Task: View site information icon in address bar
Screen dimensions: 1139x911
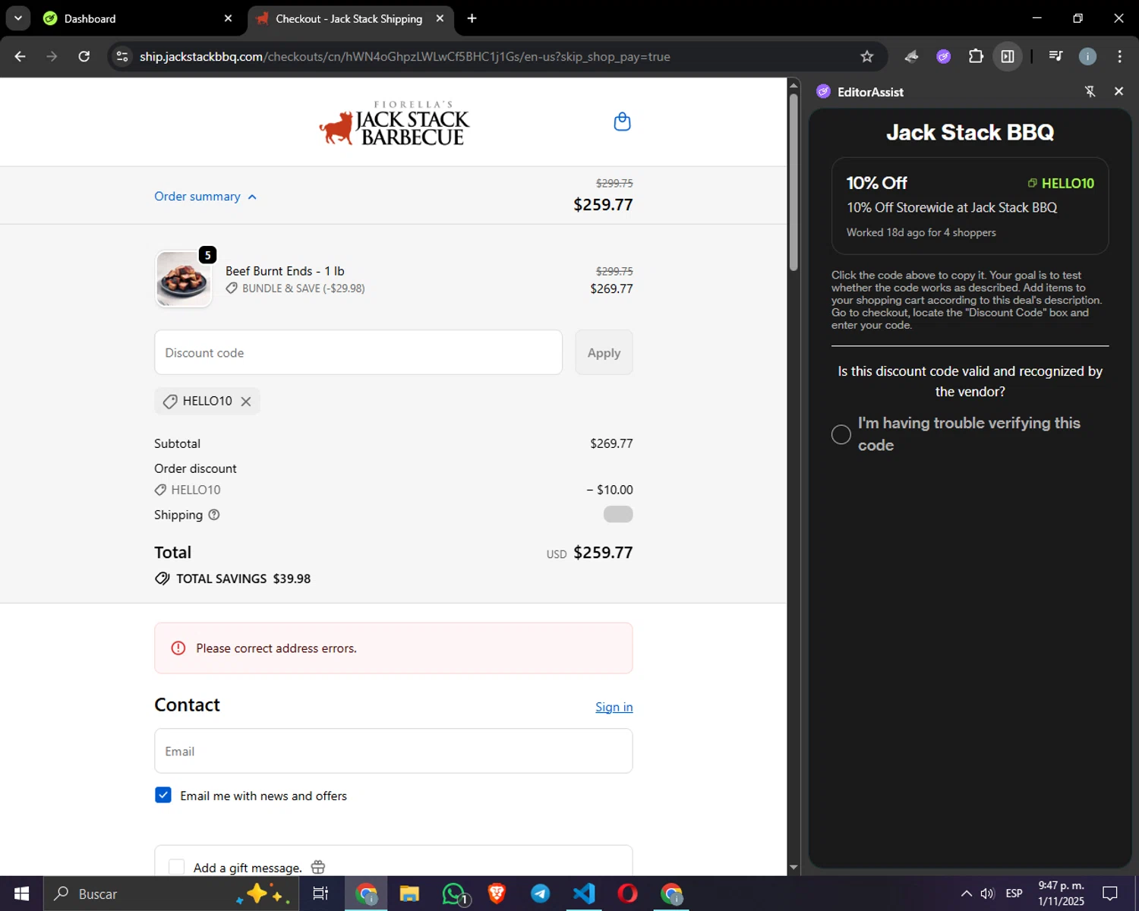Action: click(x=122, y=56)
